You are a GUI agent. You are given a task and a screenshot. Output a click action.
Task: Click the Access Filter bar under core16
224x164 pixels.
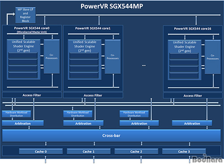coord(193,95)
